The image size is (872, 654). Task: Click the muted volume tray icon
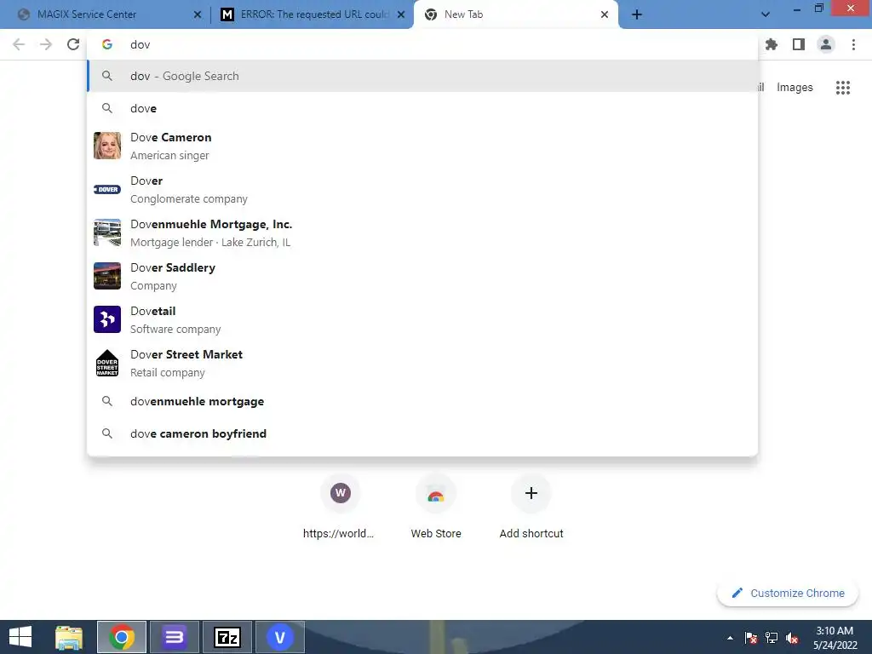point(792,638)
